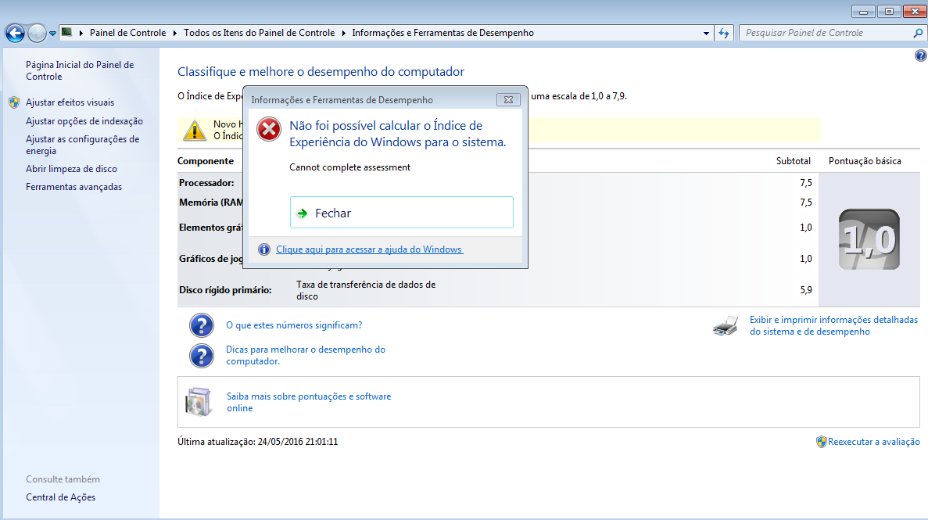Click the 'Cannot complete assessment' message

pos(349,167)
